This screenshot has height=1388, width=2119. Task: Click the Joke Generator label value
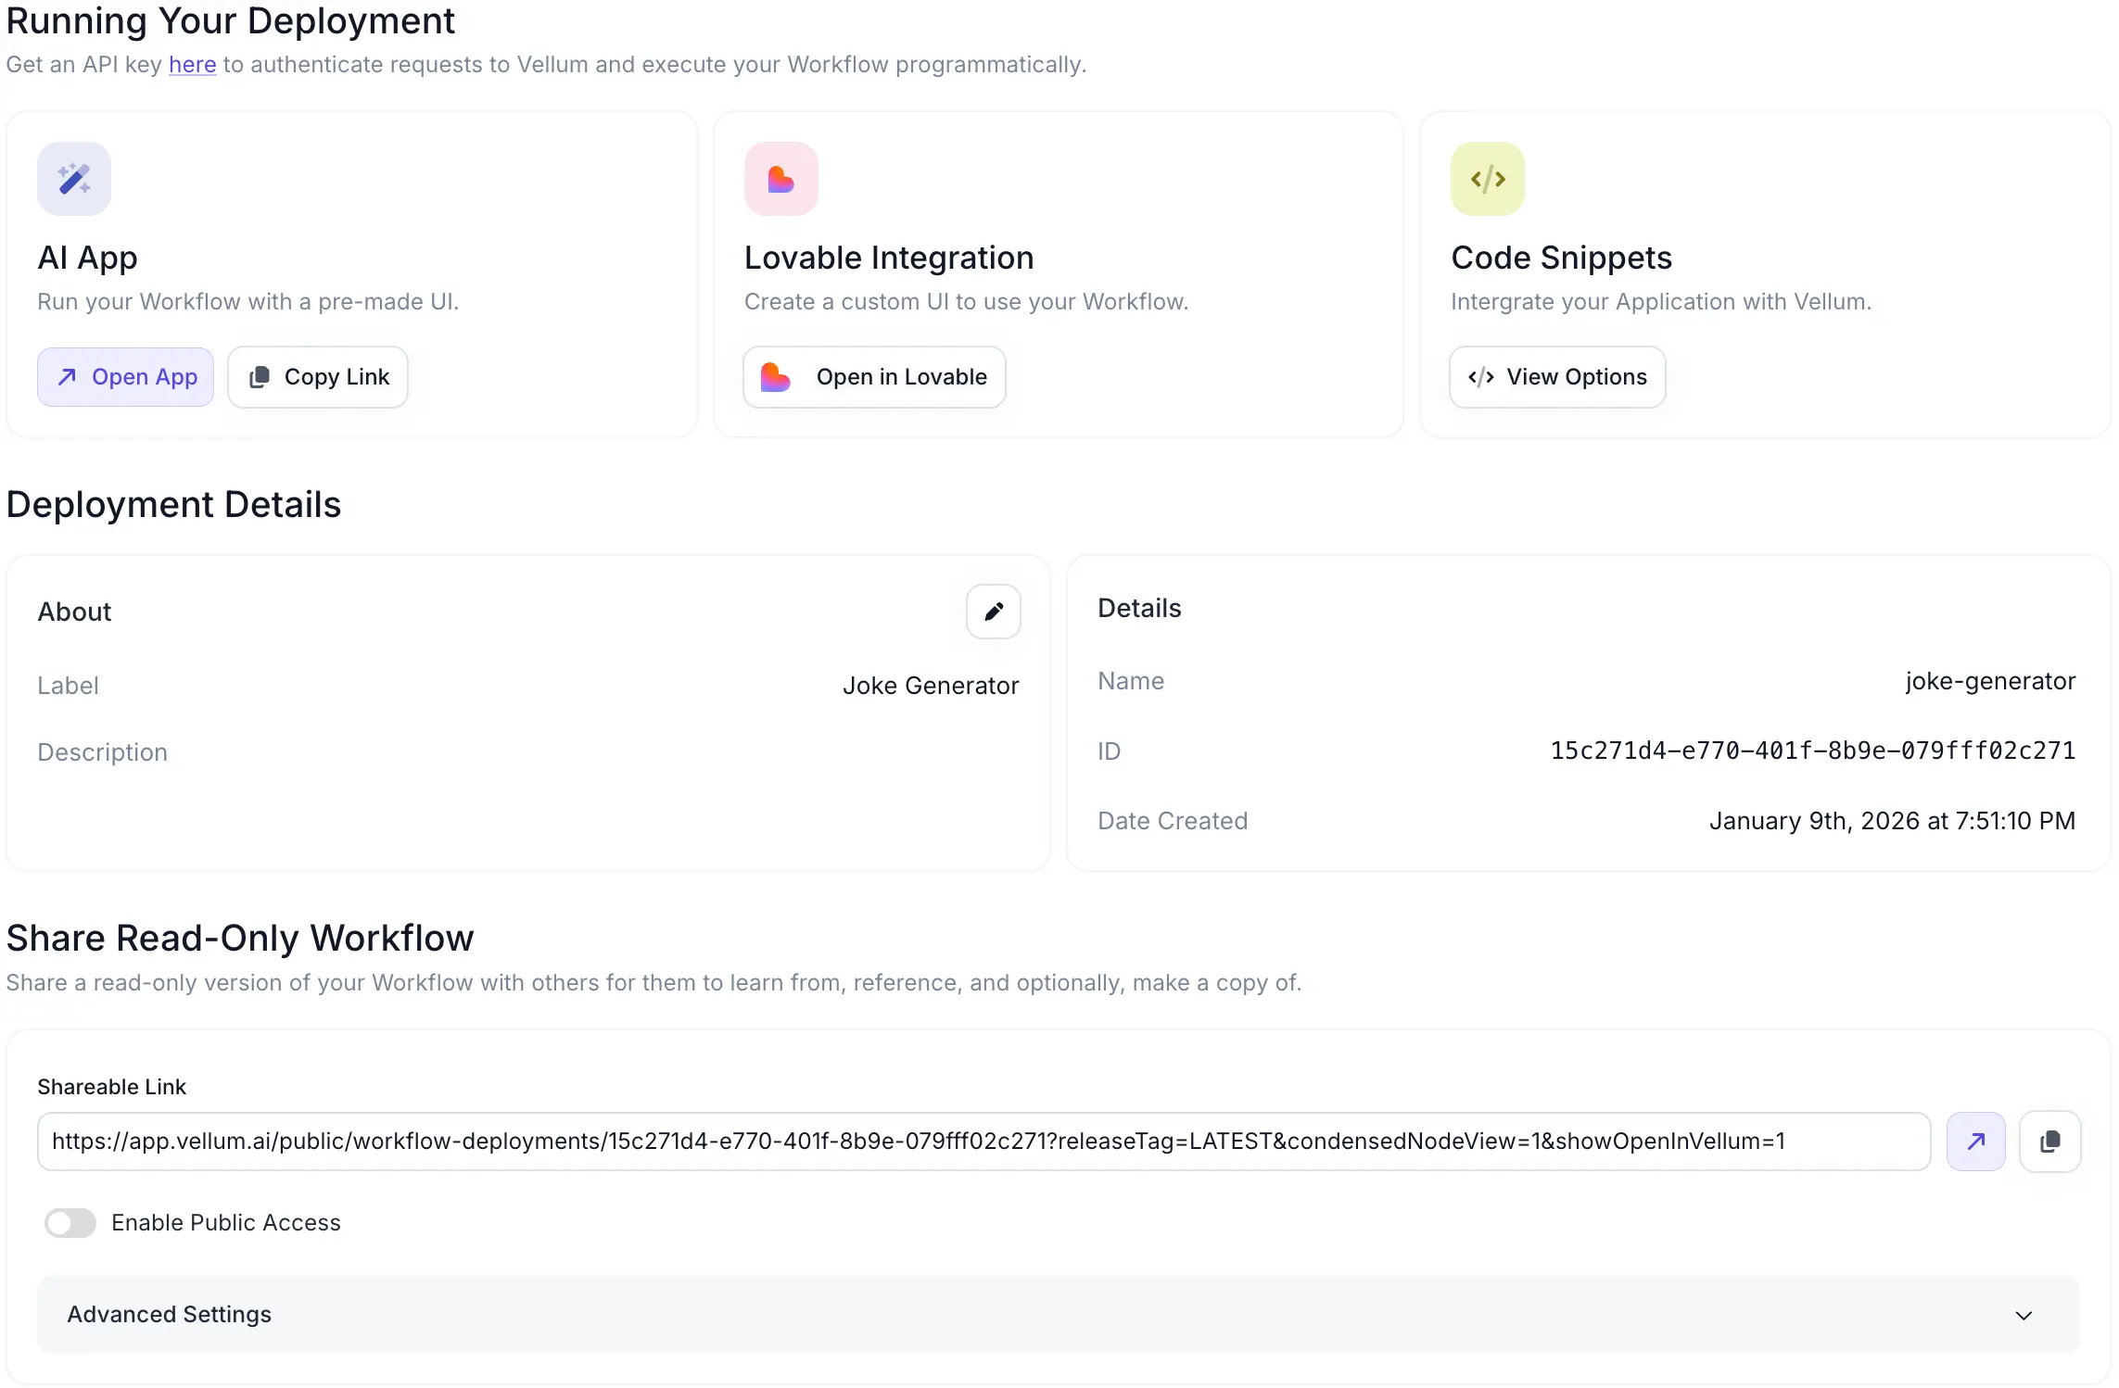(930, 686)
